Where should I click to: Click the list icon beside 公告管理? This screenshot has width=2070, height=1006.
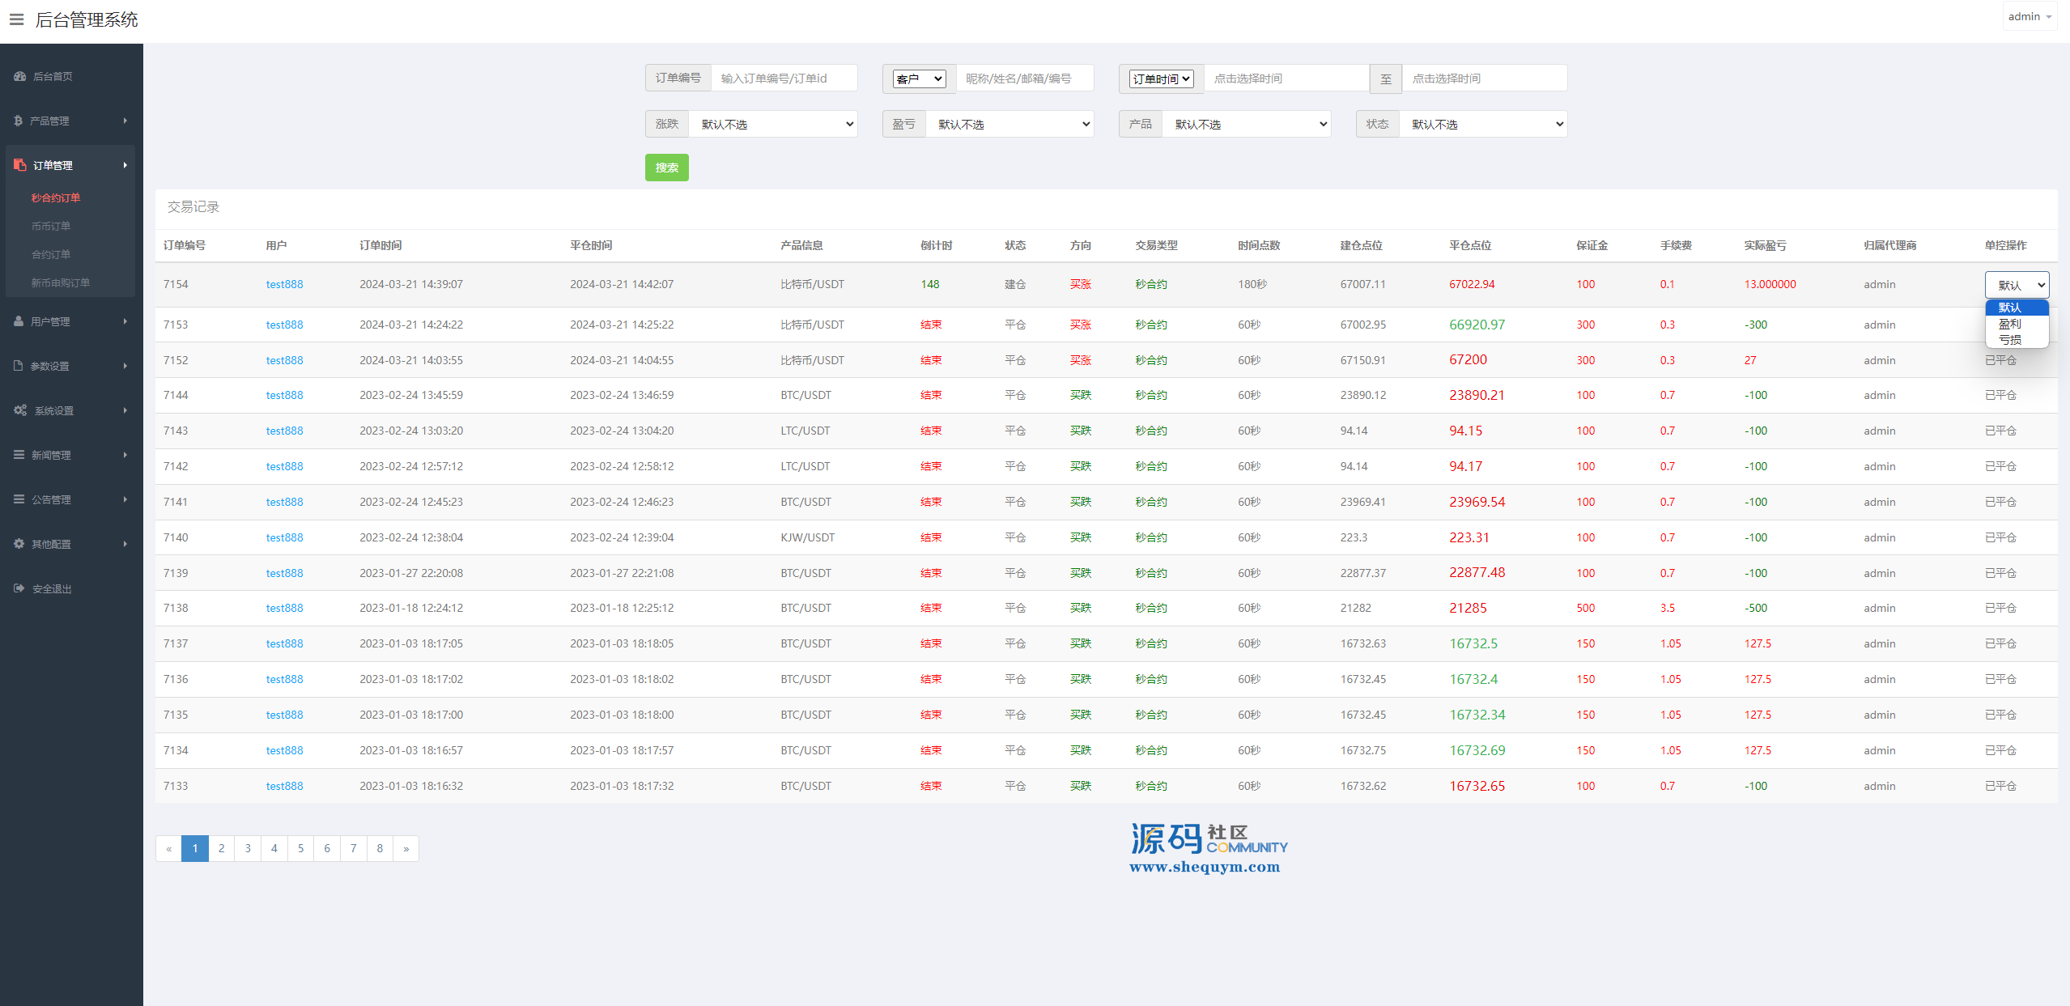pyautogui.click(x=19, y=499)
